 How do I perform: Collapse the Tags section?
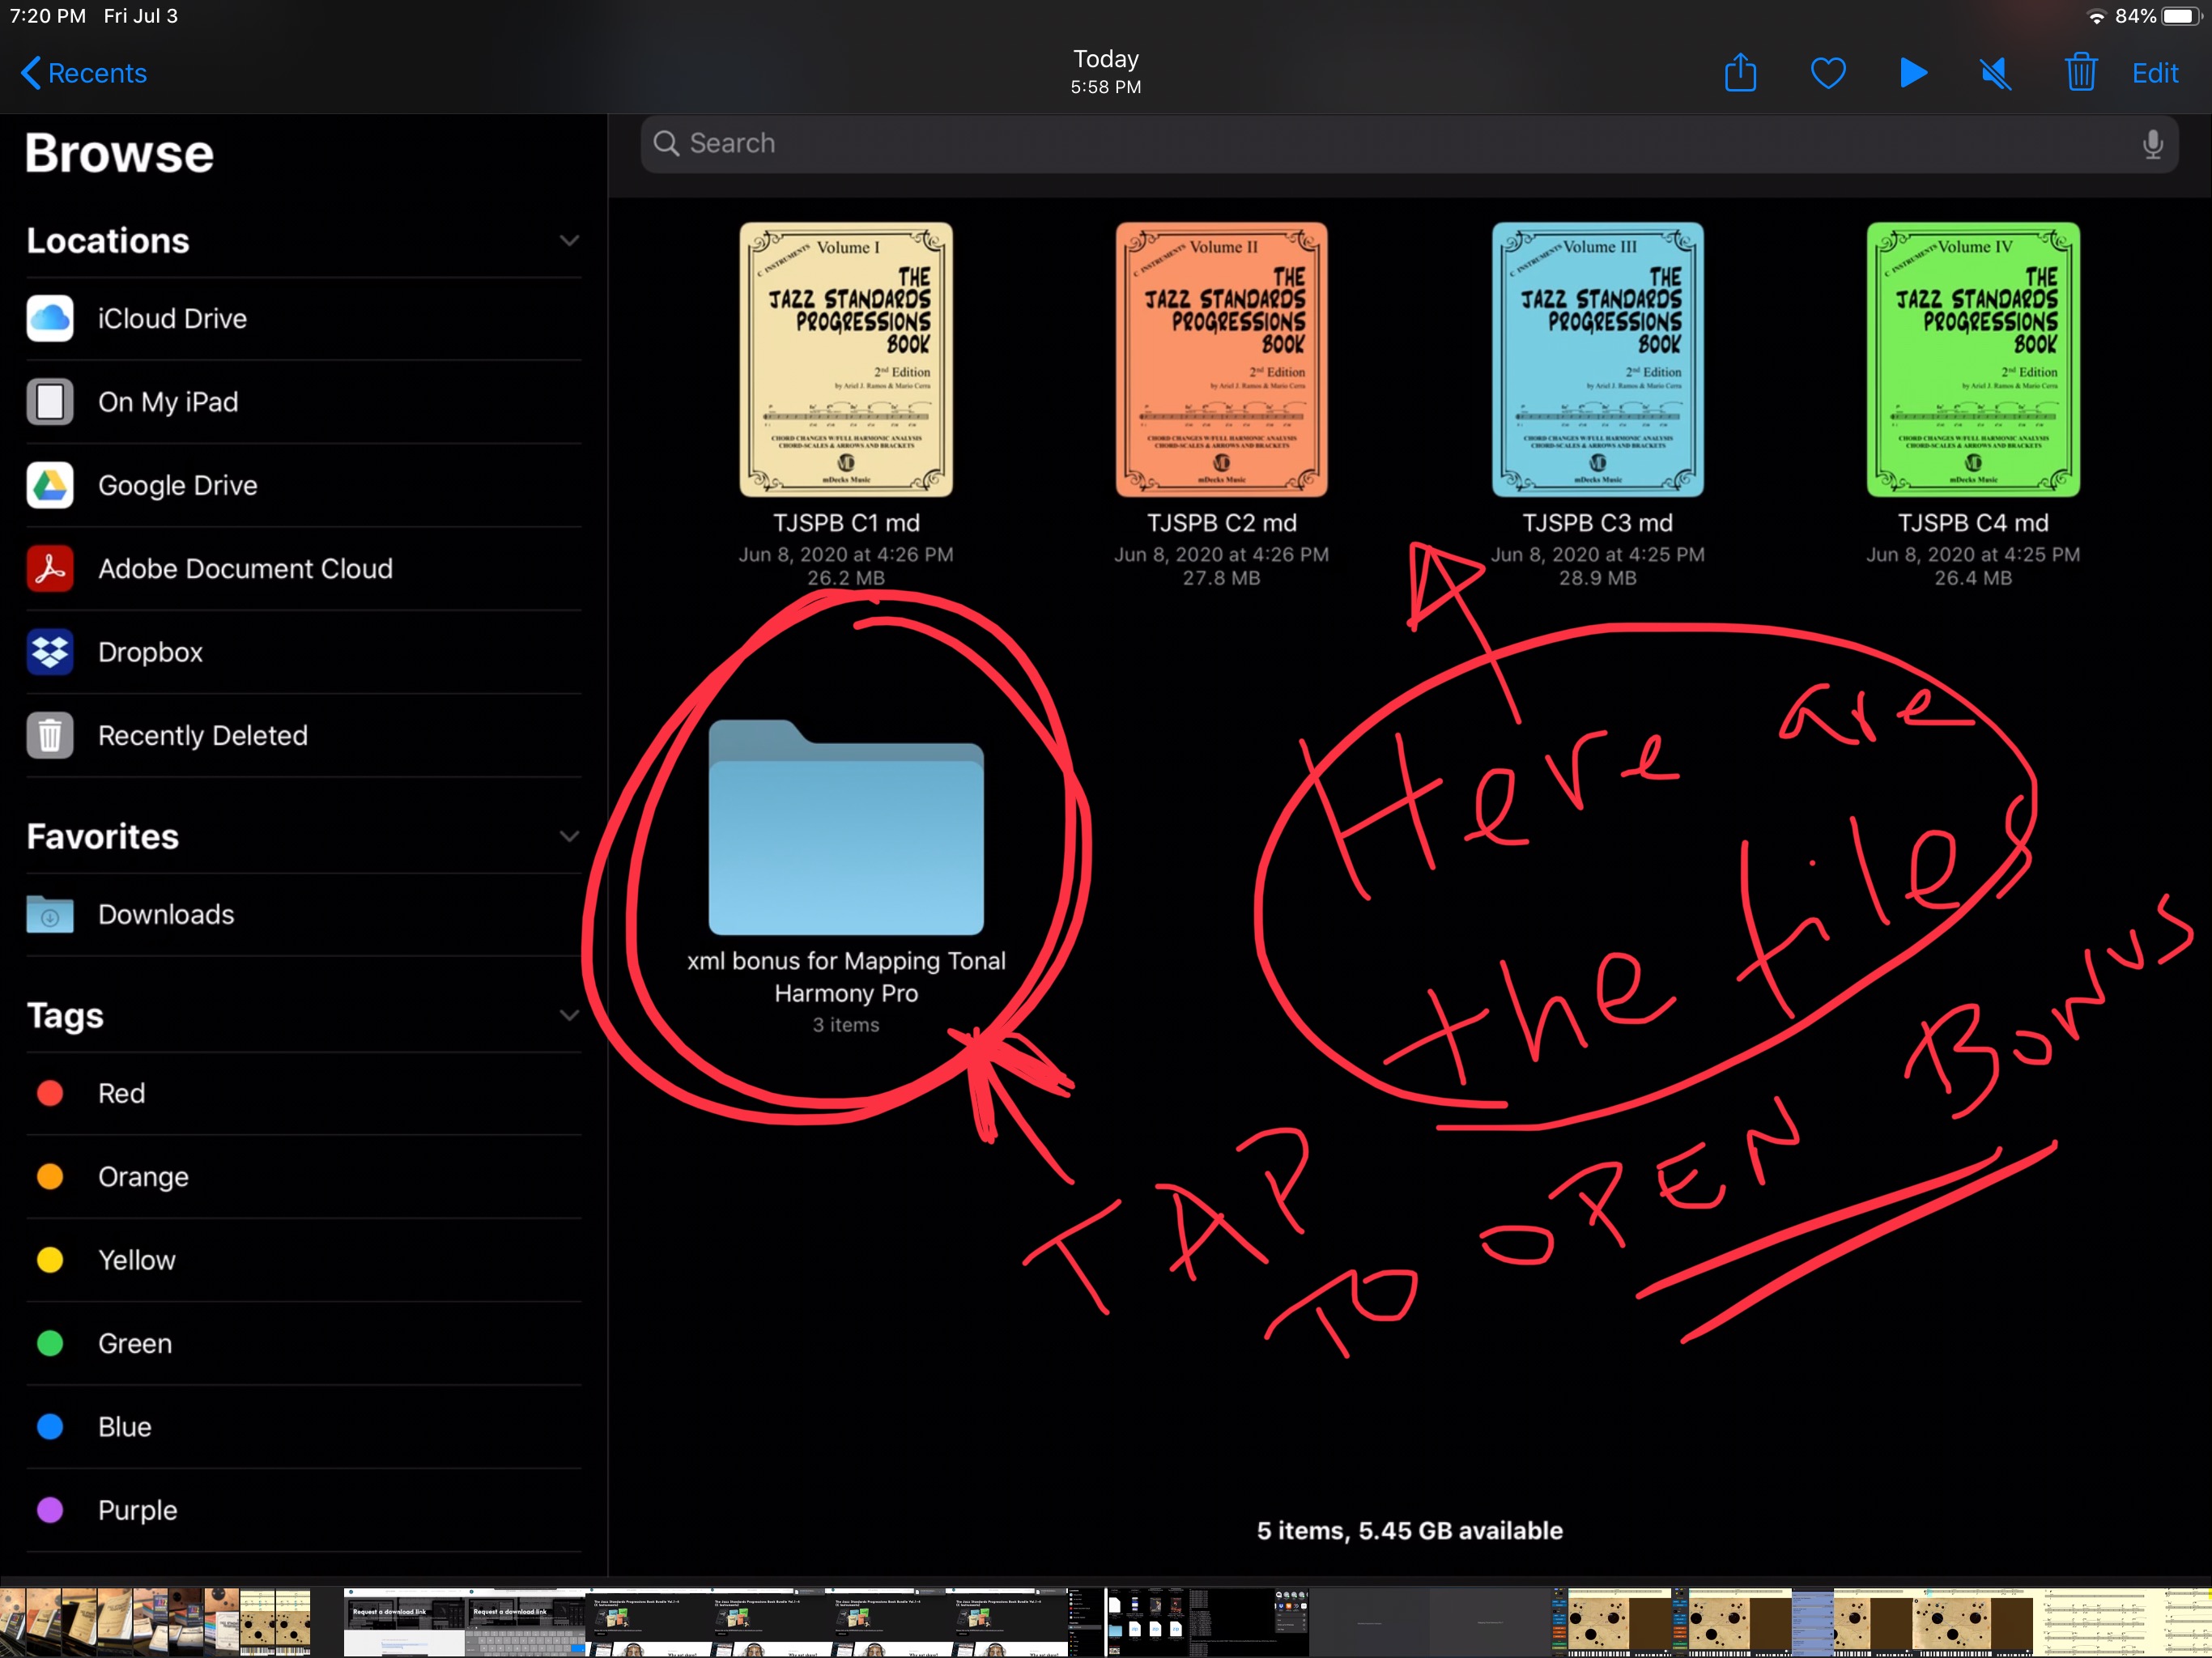(x=569, y=1016)
